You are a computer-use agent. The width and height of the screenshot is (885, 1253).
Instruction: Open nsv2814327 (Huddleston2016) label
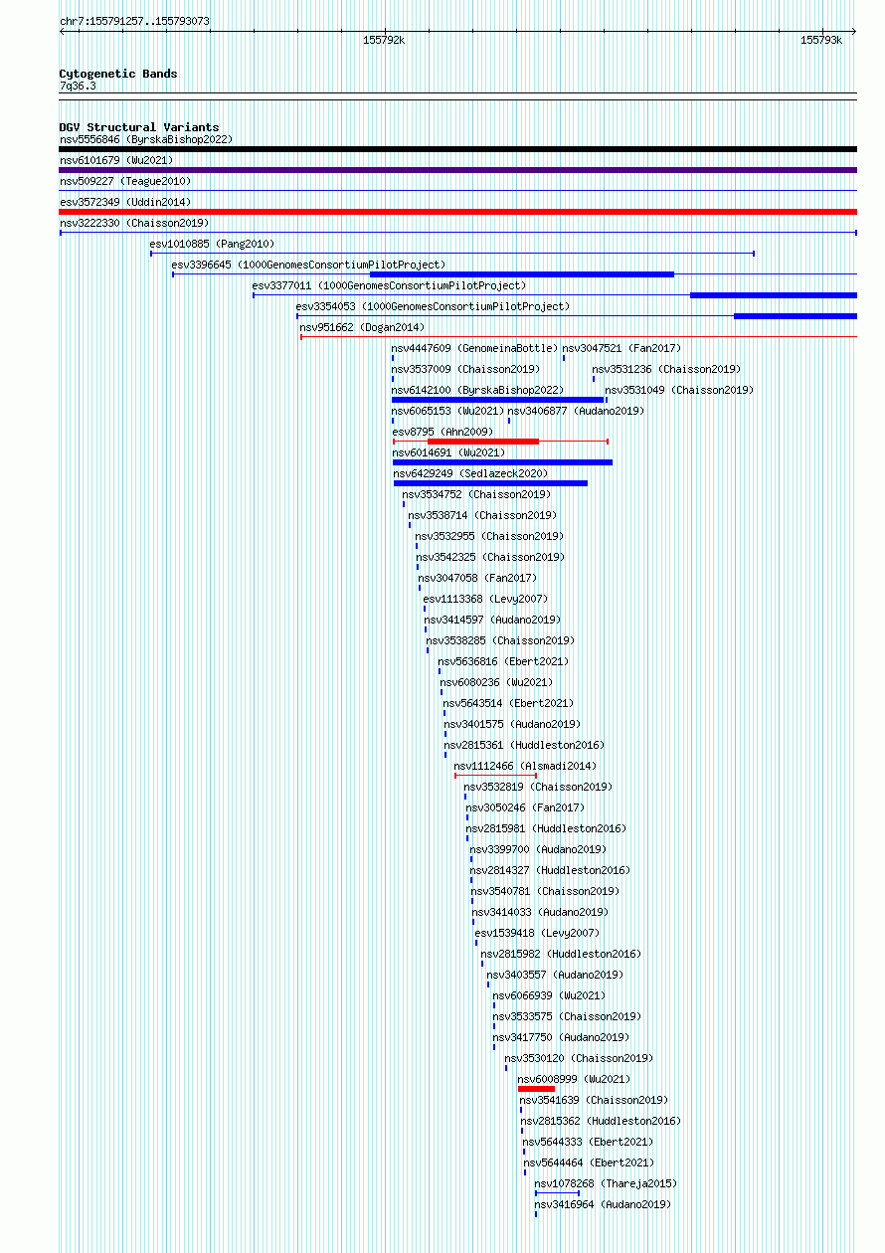click(550, 871)
